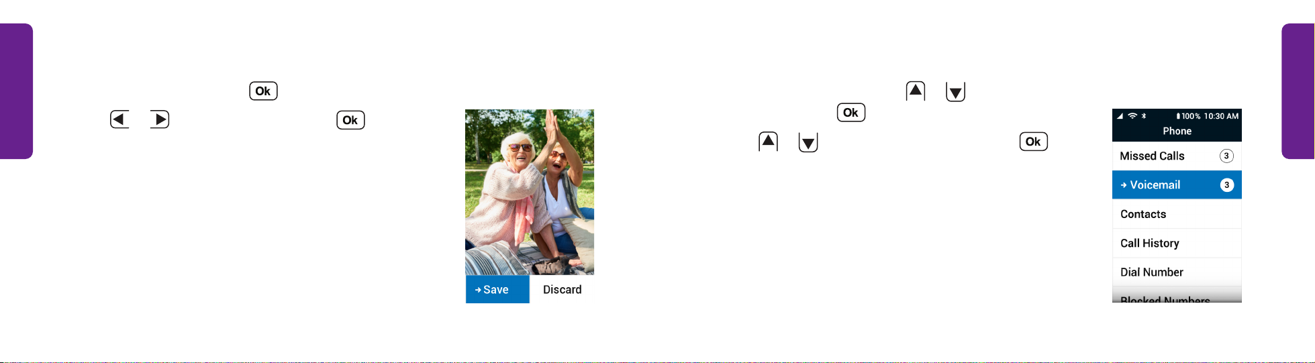Click the photo of two women high-fiving
Viewport: 1315px width, 363px height.
[x=530, y=192]
